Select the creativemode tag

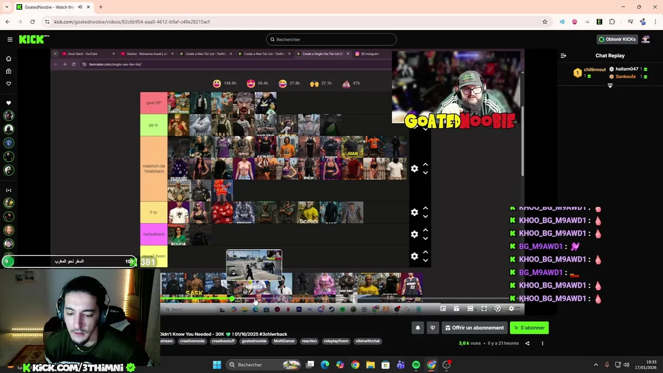(x=192, y=341)
